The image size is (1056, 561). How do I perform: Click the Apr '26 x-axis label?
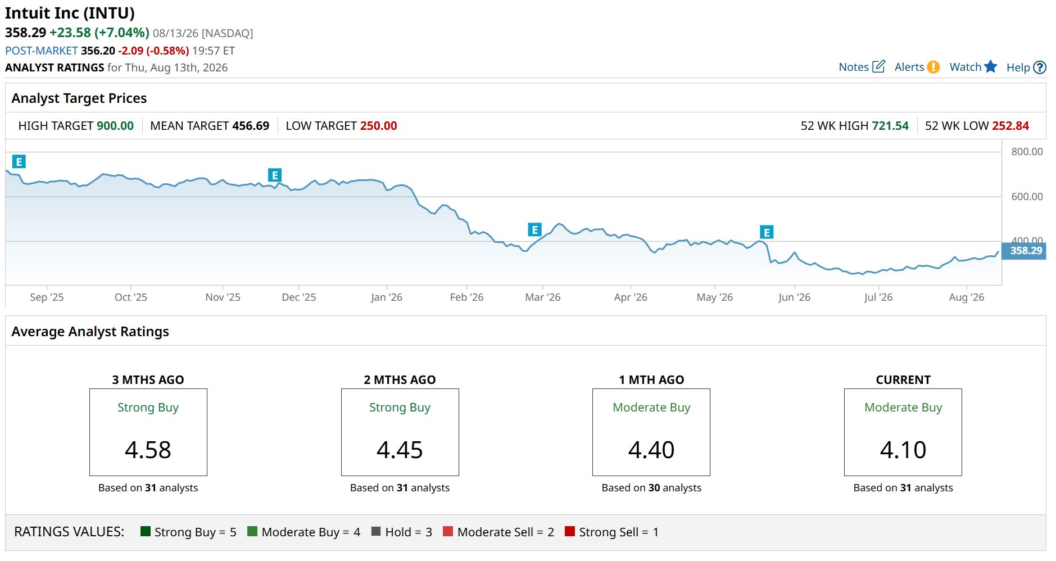pos(631,297)
